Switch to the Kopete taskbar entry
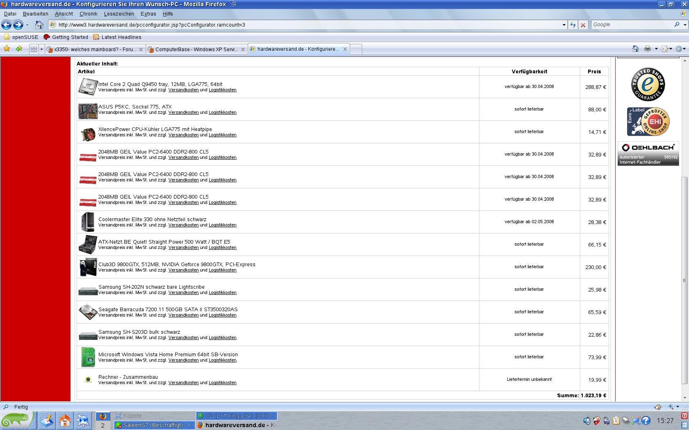The width and height of the screenshot is (689, 430). pos(154,416)
